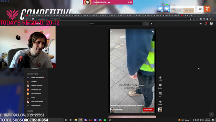The image size is (216, 122).
Task: Open the Chrome tab search chevron
Action: [200, 15]
